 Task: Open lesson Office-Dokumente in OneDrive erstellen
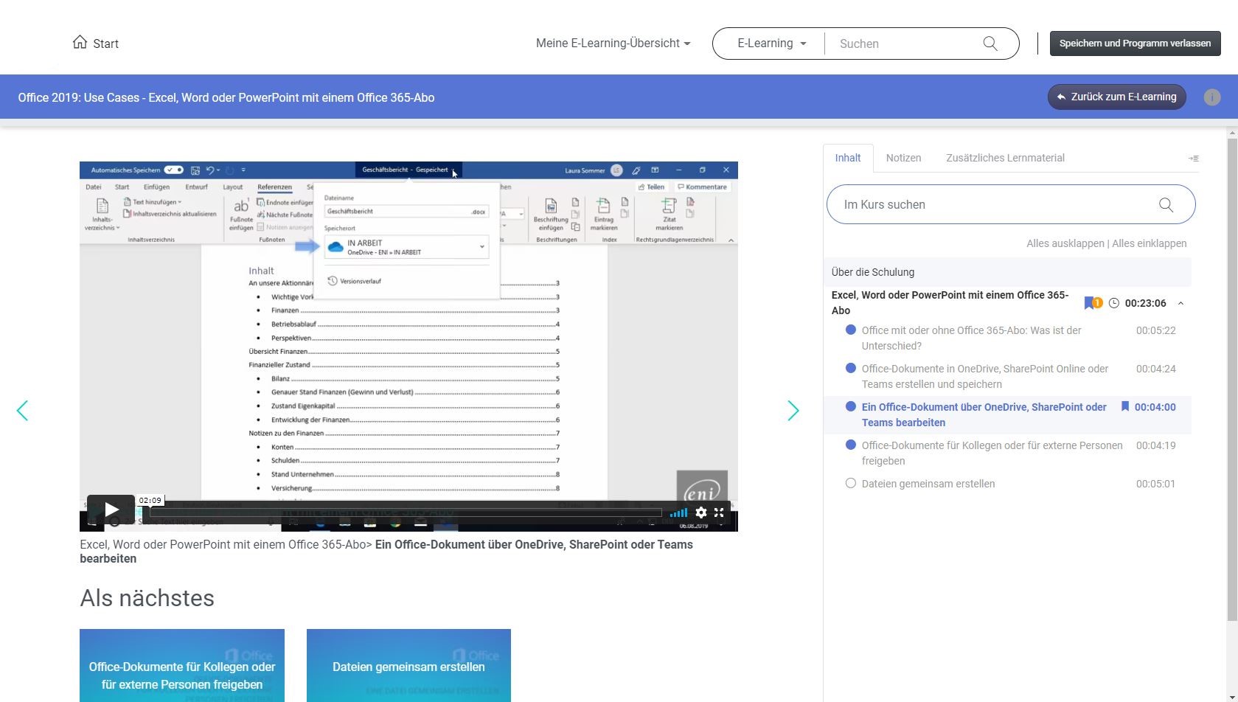984,376
